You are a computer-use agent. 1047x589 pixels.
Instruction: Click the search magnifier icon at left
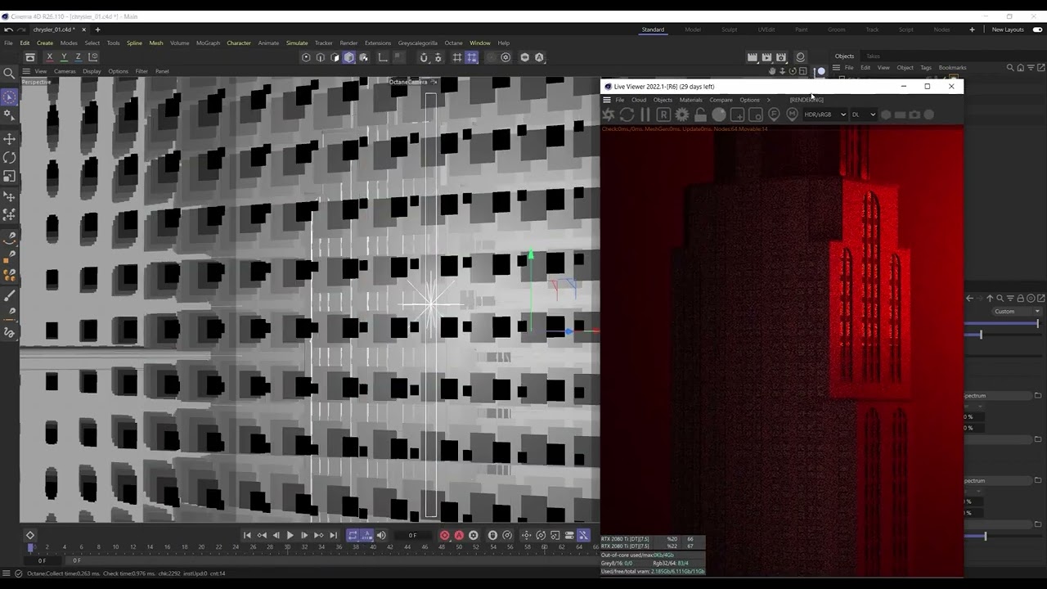(x=9, y=74)
